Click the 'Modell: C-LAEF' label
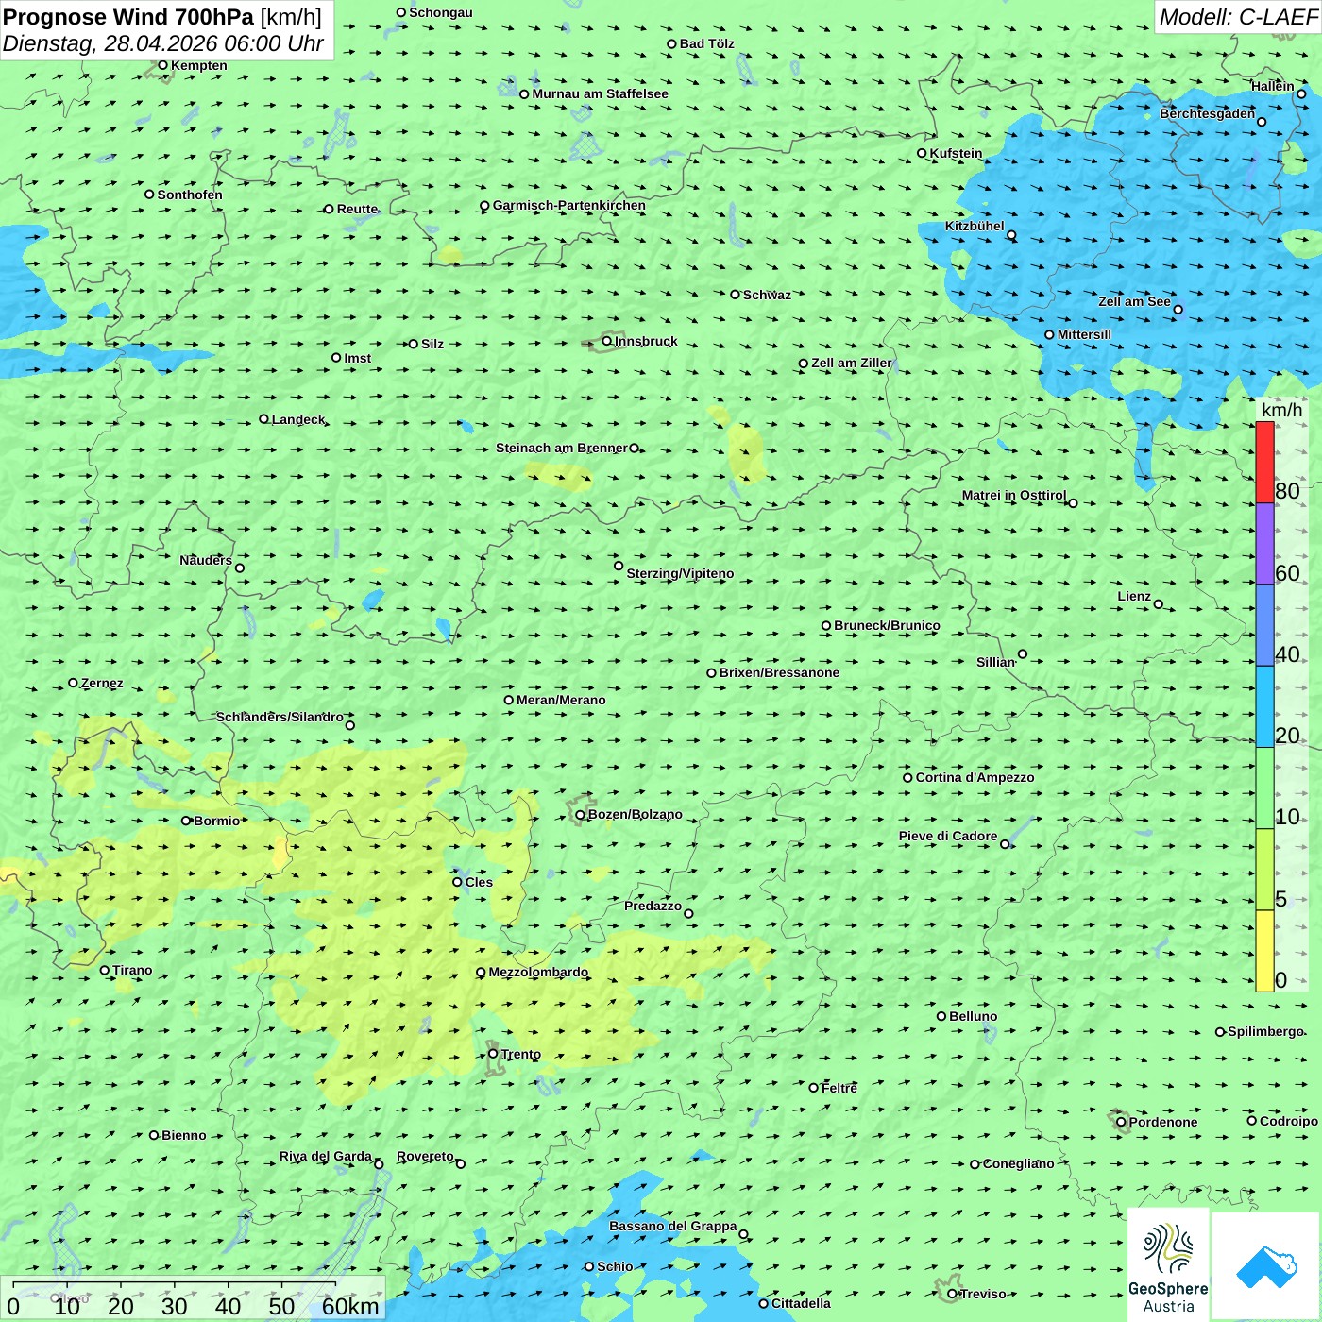The image size is (1322, 1322). pos(1237,17)
